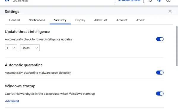The height and width of the screenshot is (111, 178).
Task: Disable automatic malware quarantine toggle
Action: [x=160, y=73]
